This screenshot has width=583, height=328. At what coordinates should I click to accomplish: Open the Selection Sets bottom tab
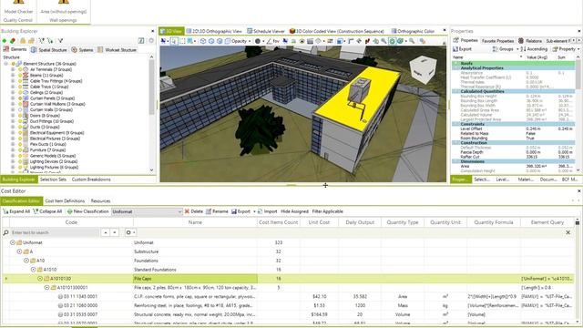[x=53, y=179]
